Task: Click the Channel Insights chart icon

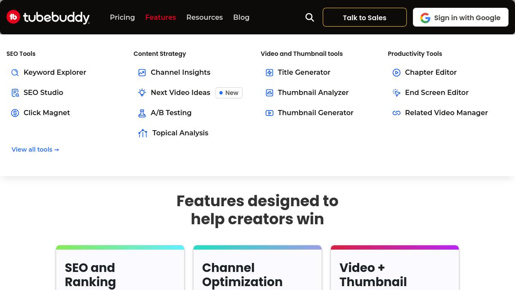Action: tap(142, 73)
